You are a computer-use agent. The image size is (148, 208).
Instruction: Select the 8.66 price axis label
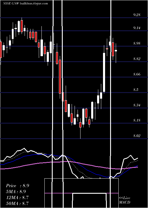[x=137, y=74]
